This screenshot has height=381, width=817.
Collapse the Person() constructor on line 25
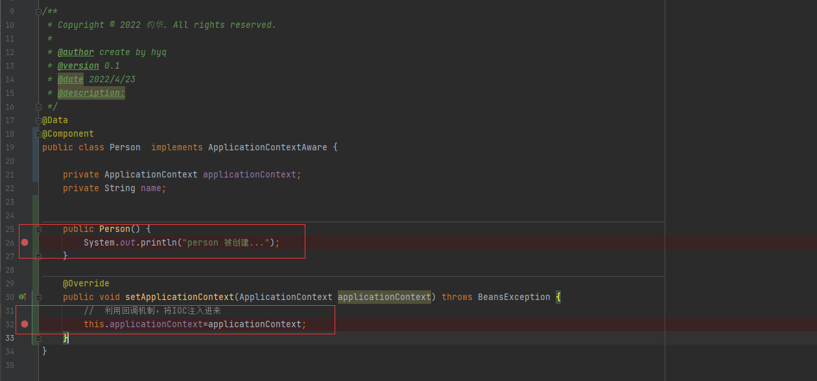[x=39, y=229]
